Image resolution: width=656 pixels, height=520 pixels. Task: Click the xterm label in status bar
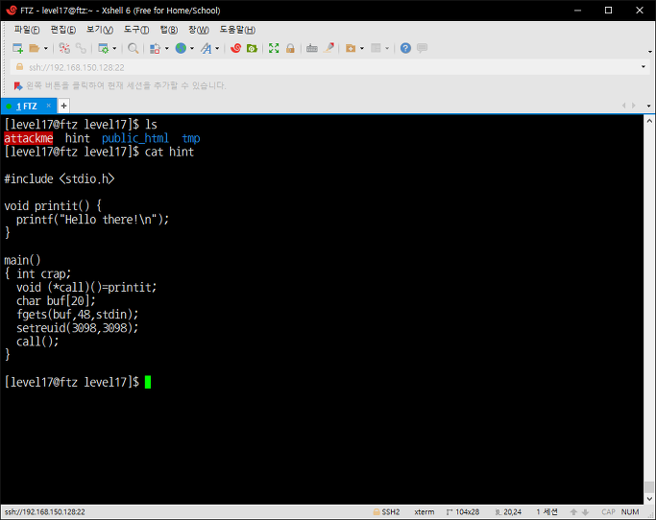425,512
